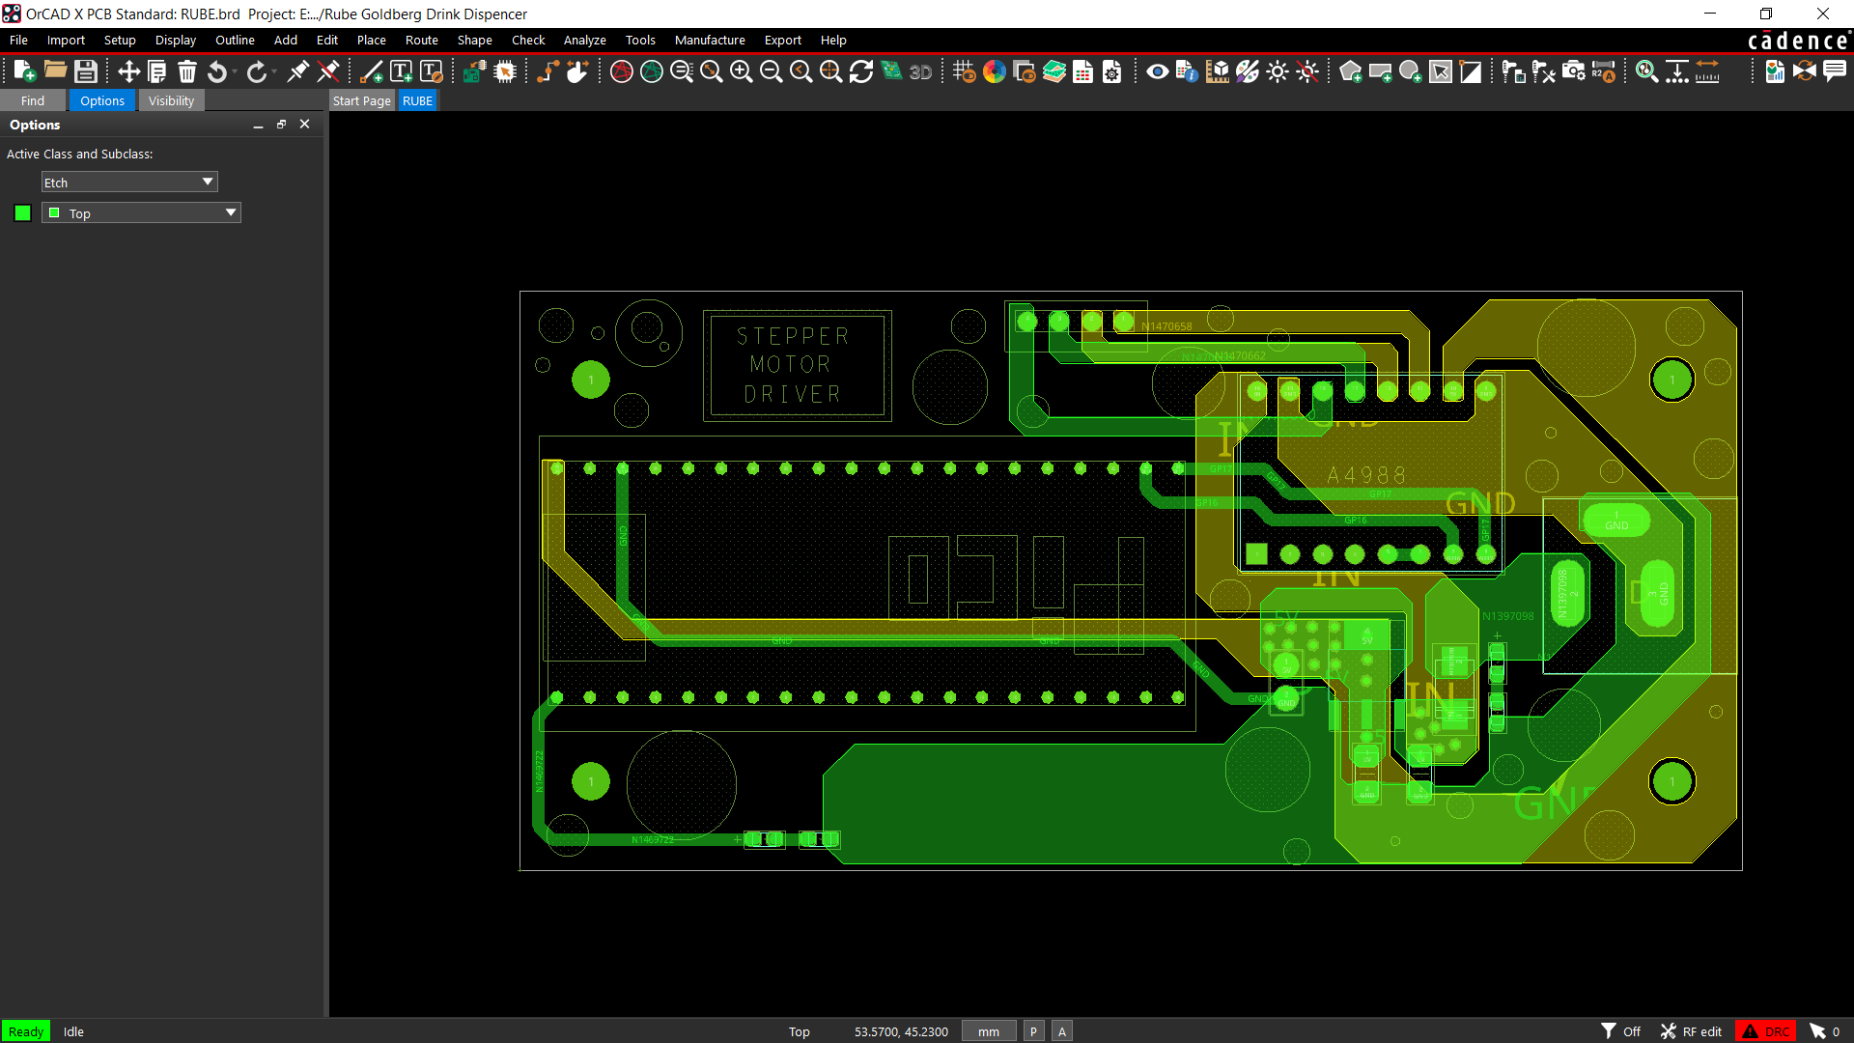The image size is (1854, 1043).
Task: Click the red DRC status indicator
Action: (x=1765, y=1031)
